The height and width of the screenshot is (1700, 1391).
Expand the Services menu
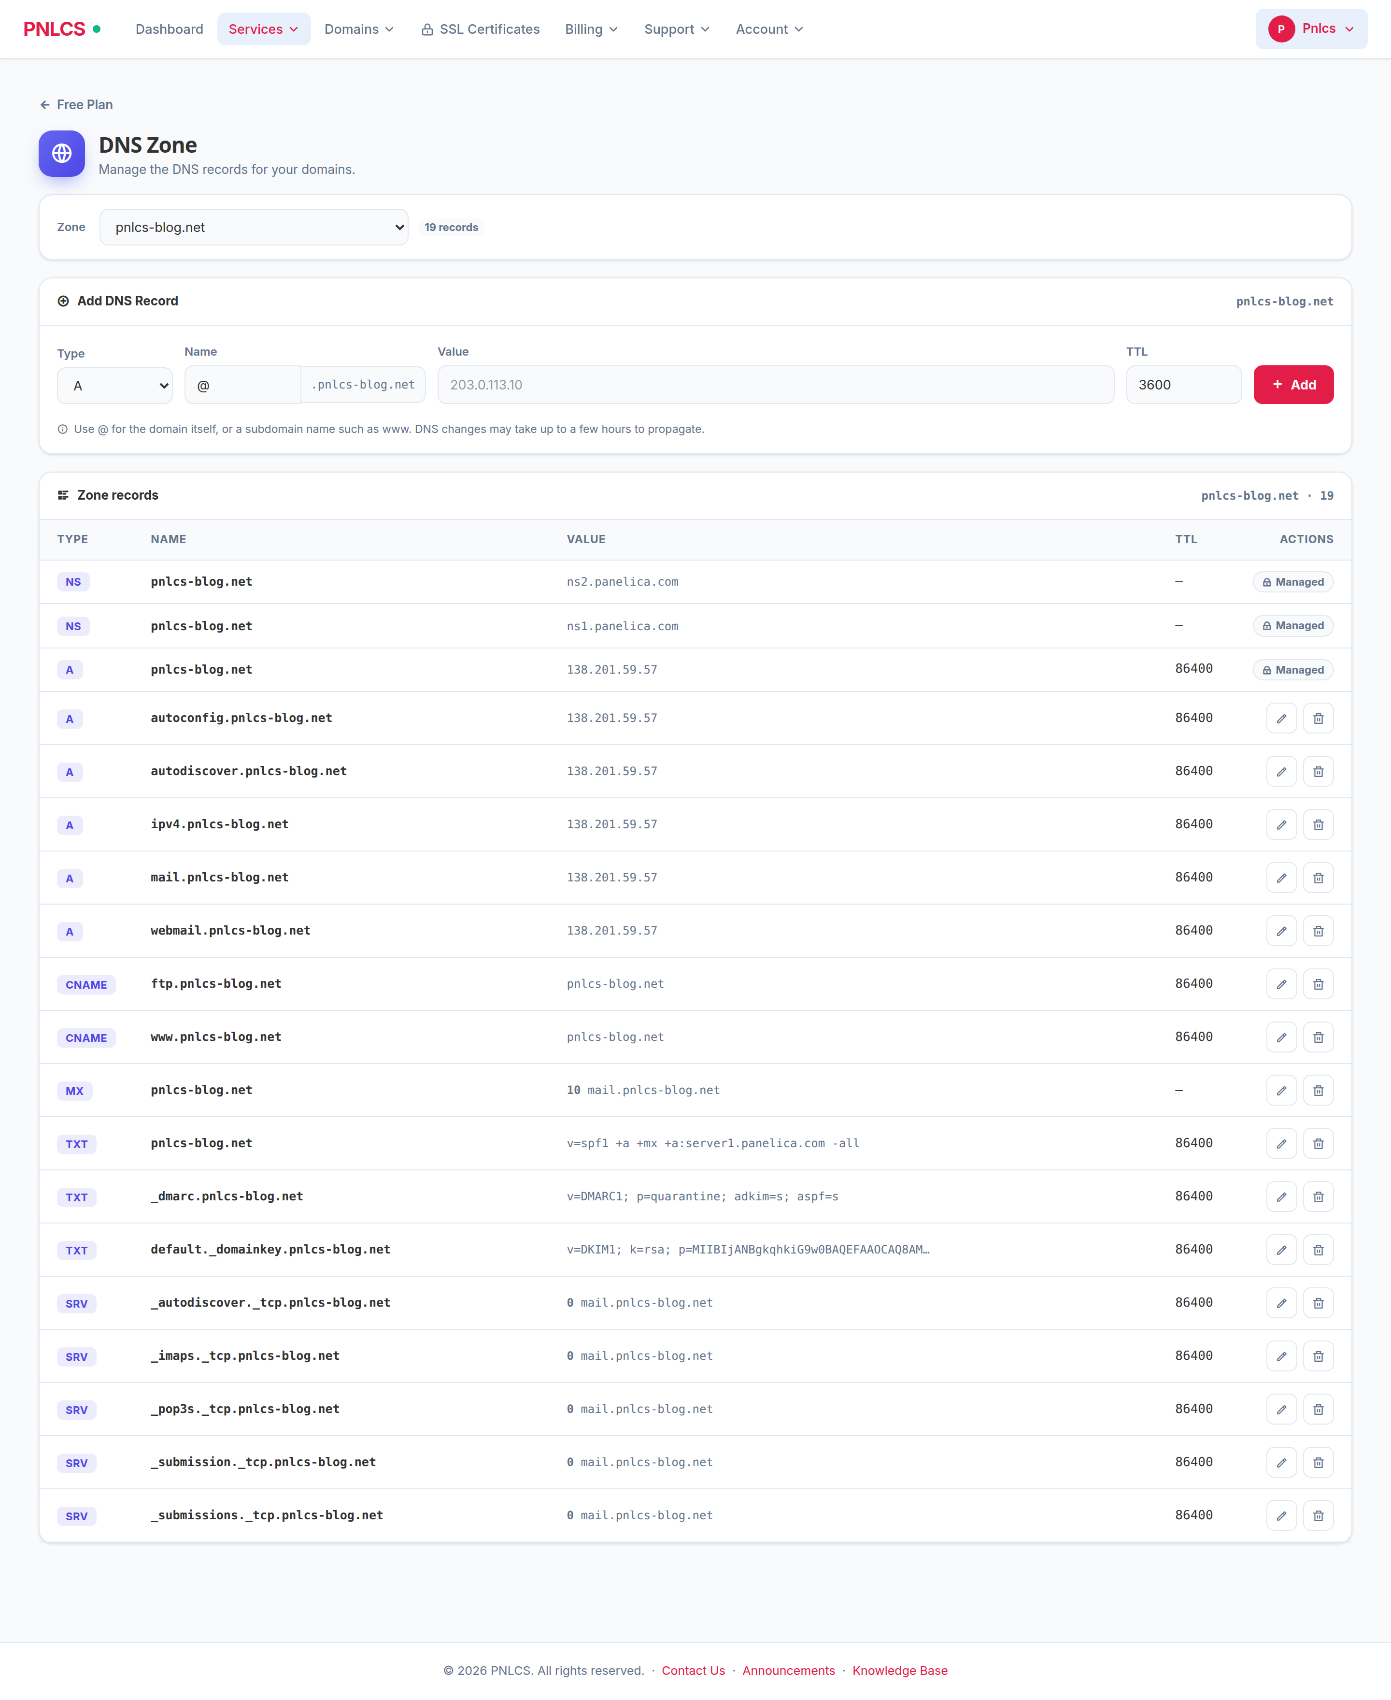pos(264,29)
